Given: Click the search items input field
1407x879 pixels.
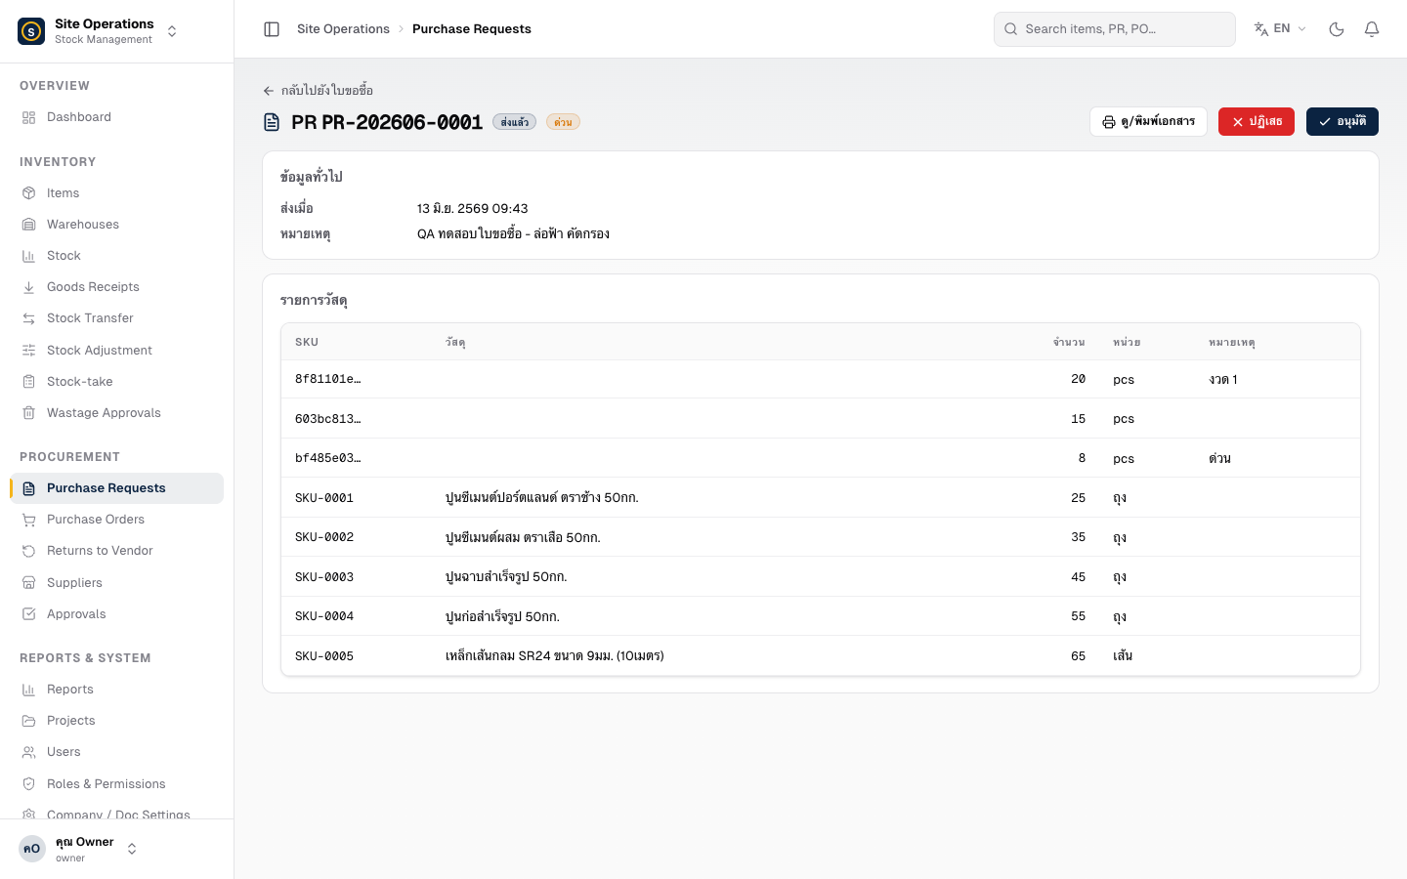Looking at the screenshot, I should [x=1115, y=29].
